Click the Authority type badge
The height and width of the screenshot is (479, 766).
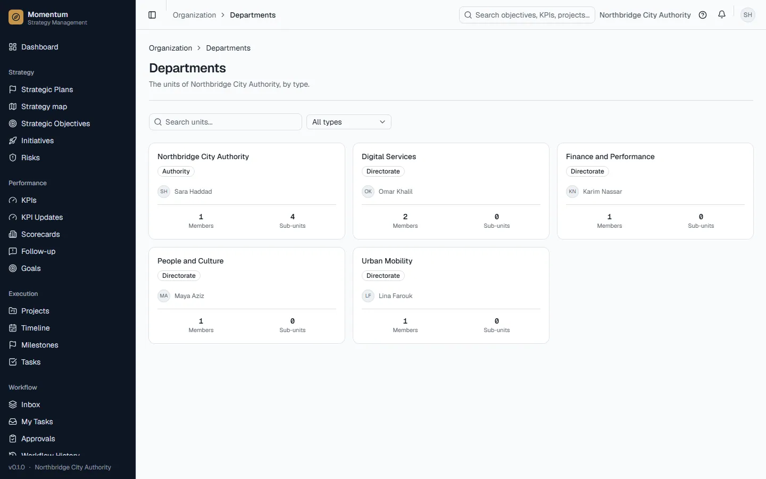coord(176,171)
